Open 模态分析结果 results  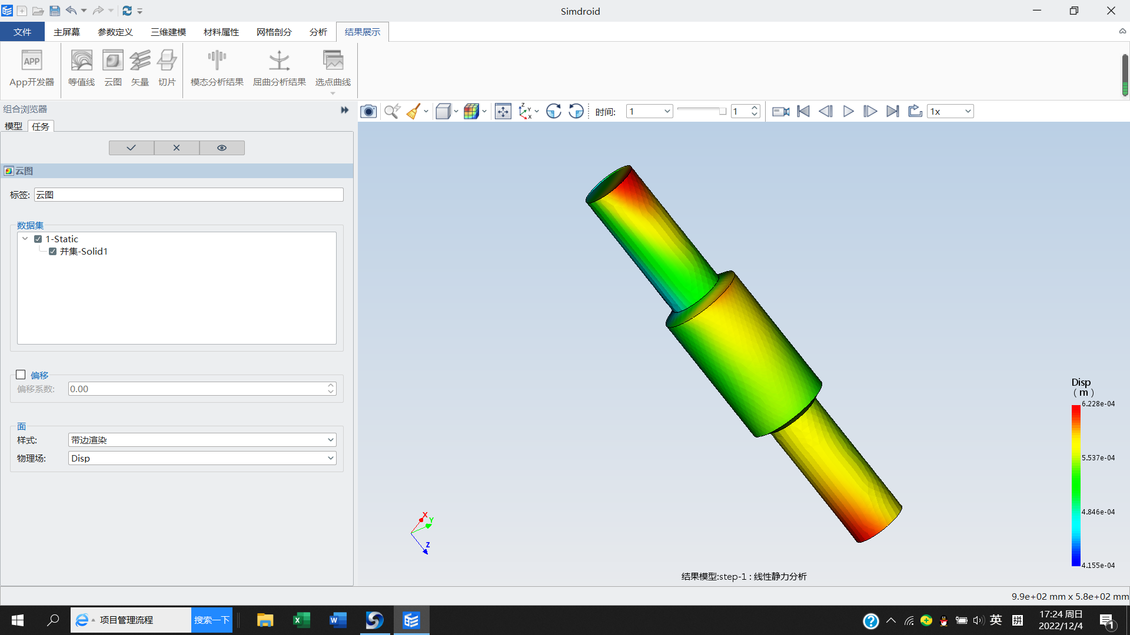click(x=217, y=68)
